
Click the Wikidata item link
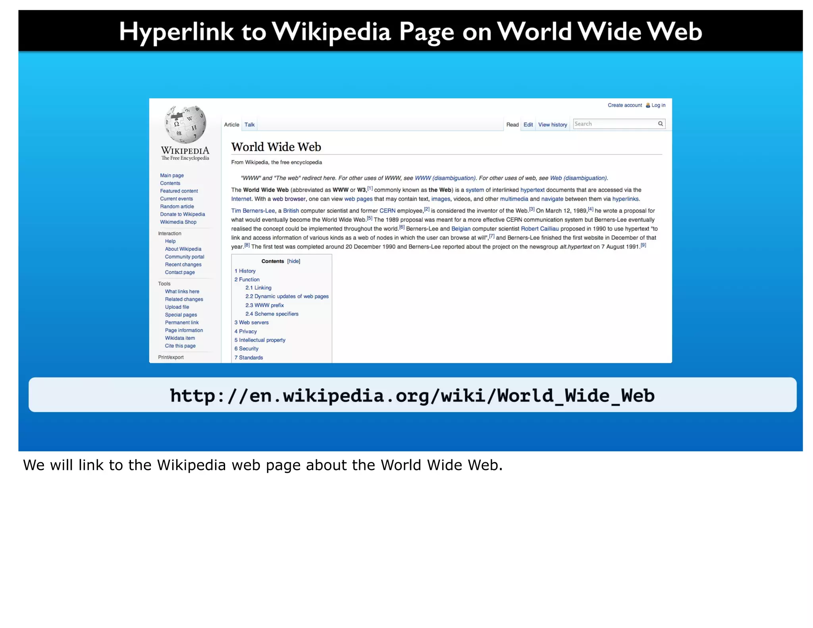tap(180, 338)
